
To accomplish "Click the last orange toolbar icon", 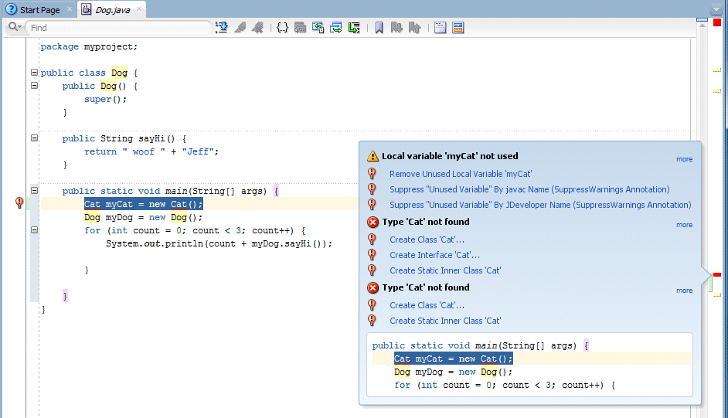I will 458,28.
